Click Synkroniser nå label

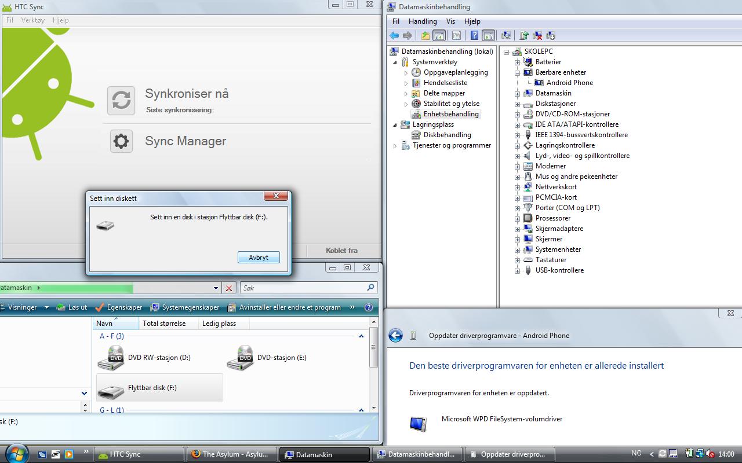pos(187,94)
